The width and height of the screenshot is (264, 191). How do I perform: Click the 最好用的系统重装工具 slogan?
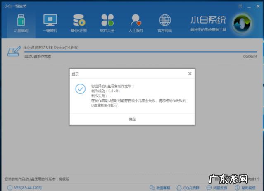(208, 30)
